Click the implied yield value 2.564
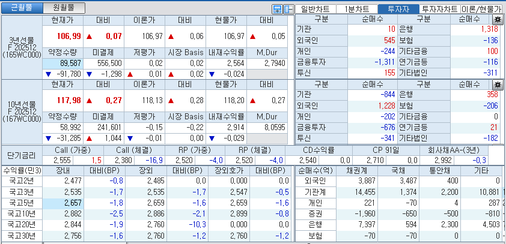506x244 pixels. 236,63
